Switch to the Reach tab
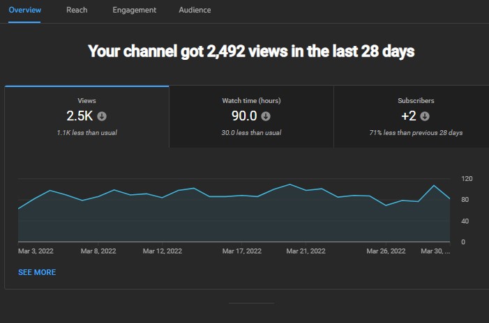The height and width of the screenshot is (323, 489). (x=77, y=10)
